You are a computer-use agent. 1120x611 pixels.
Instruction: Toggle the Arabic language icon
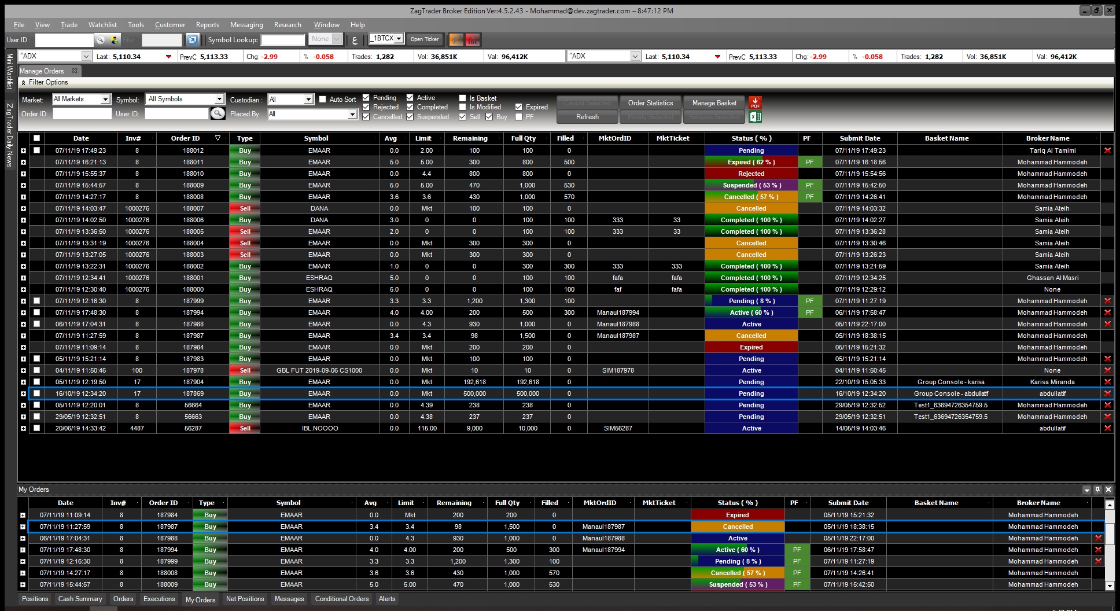point(355,40)
